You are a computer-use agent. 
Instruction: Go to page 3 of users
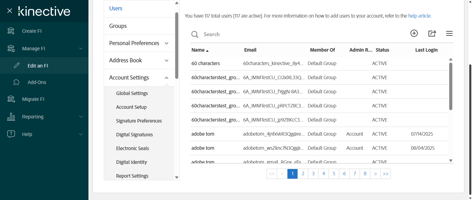click(313, 174)
